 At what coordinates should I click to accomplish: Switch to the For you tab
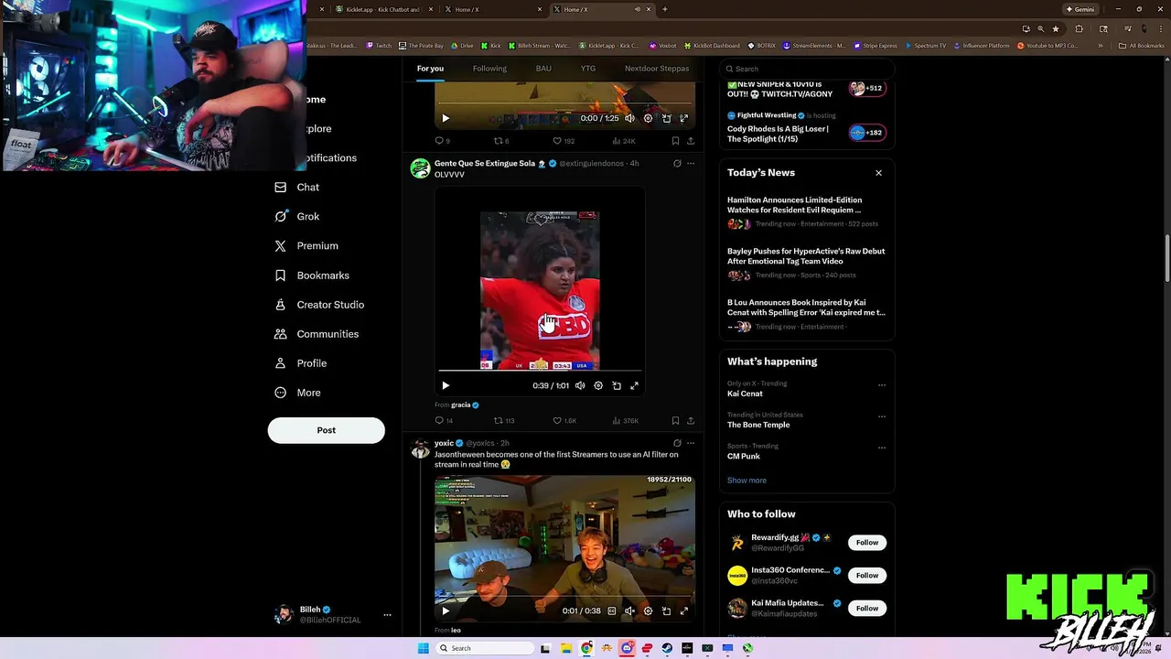coord(430,69)
